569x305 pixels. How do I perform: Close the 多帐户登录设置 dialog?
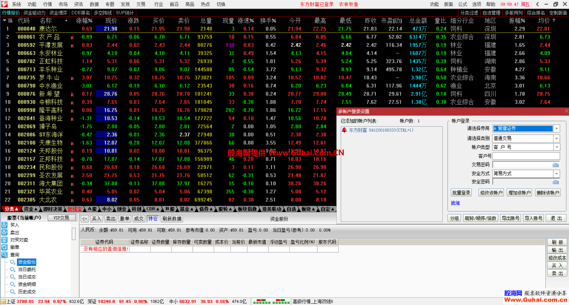[x=566, y=111]
